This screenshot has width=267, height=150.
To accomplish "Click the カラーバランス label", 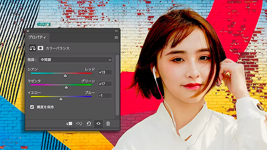I will point(58,48).
